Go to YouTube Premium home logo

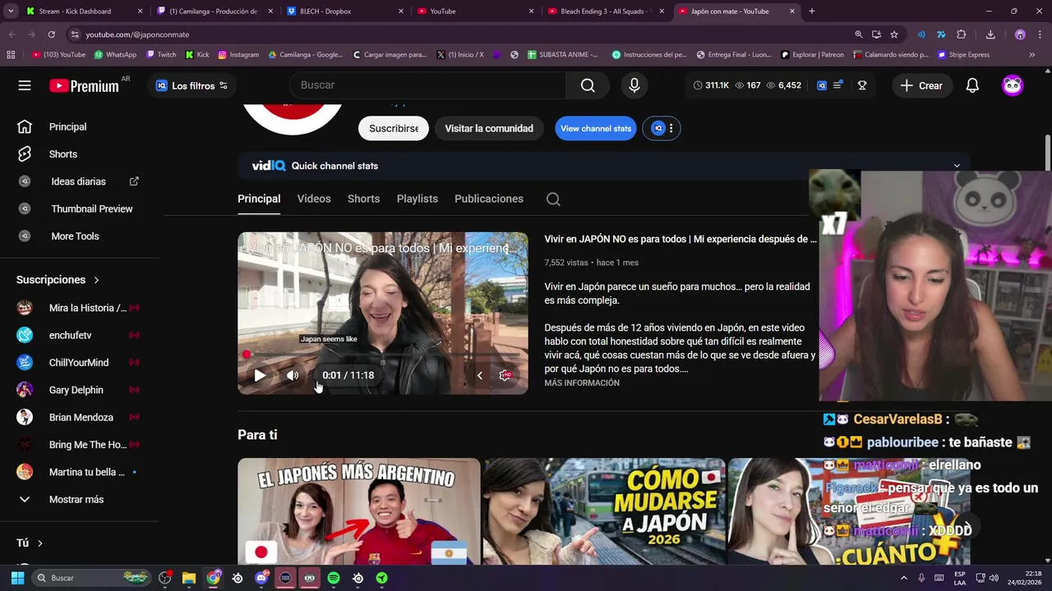pos(84,85)
